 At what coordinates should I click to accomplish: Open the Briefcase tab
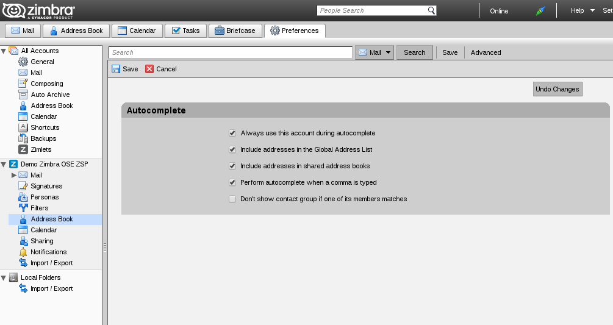(235, 30)
